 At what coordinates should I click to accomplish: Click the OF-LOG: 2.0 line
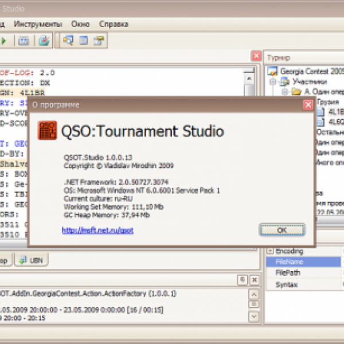pyautogui.click(x=27, y=73)
